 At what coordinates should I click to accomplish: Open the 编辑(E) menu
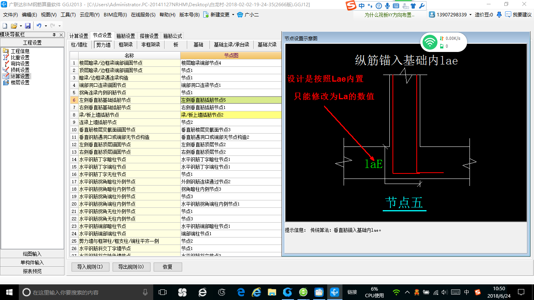point(29,15)
